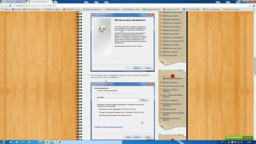Open the Сервисы apps bookmark
This screenshot has width=256, height=144.
click(6, 9)
